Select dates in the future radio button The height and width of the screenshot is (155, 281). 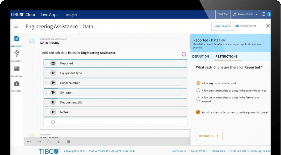(x=198, y=99)
